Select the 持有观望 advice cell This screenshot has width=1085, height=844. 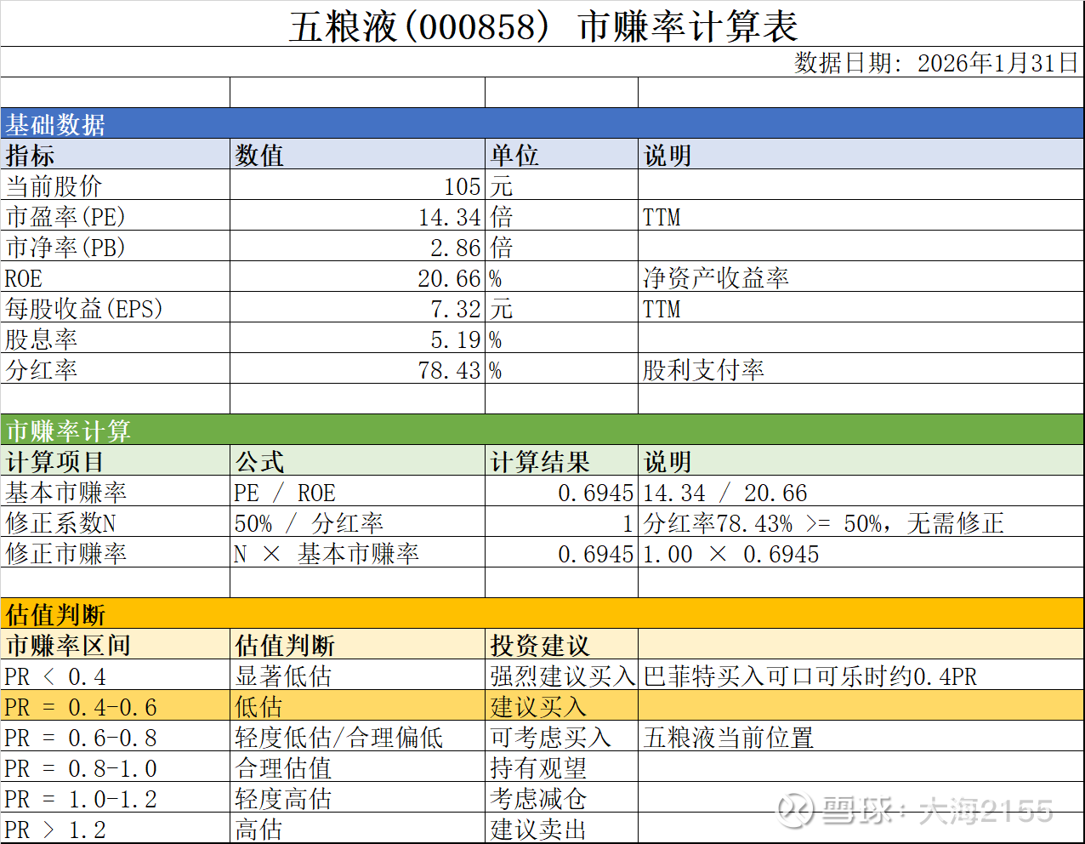click(x=561, y=767)
